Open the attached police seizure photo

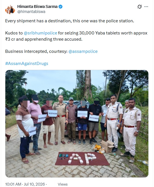click(77, 123)
